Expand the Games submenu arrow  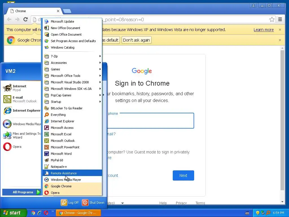(x=100, y=69)
